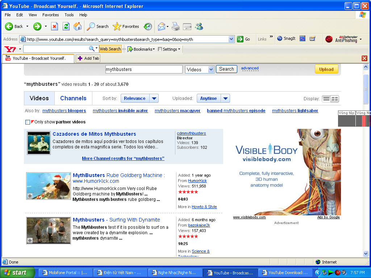Click the yellow Upload button
371x278 pixels.
click(x=326, y=69)
